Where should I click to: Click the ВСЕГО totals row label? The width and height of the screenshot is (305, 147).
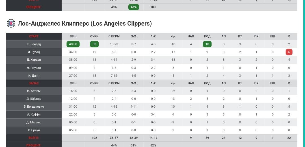tap(34, 138)
